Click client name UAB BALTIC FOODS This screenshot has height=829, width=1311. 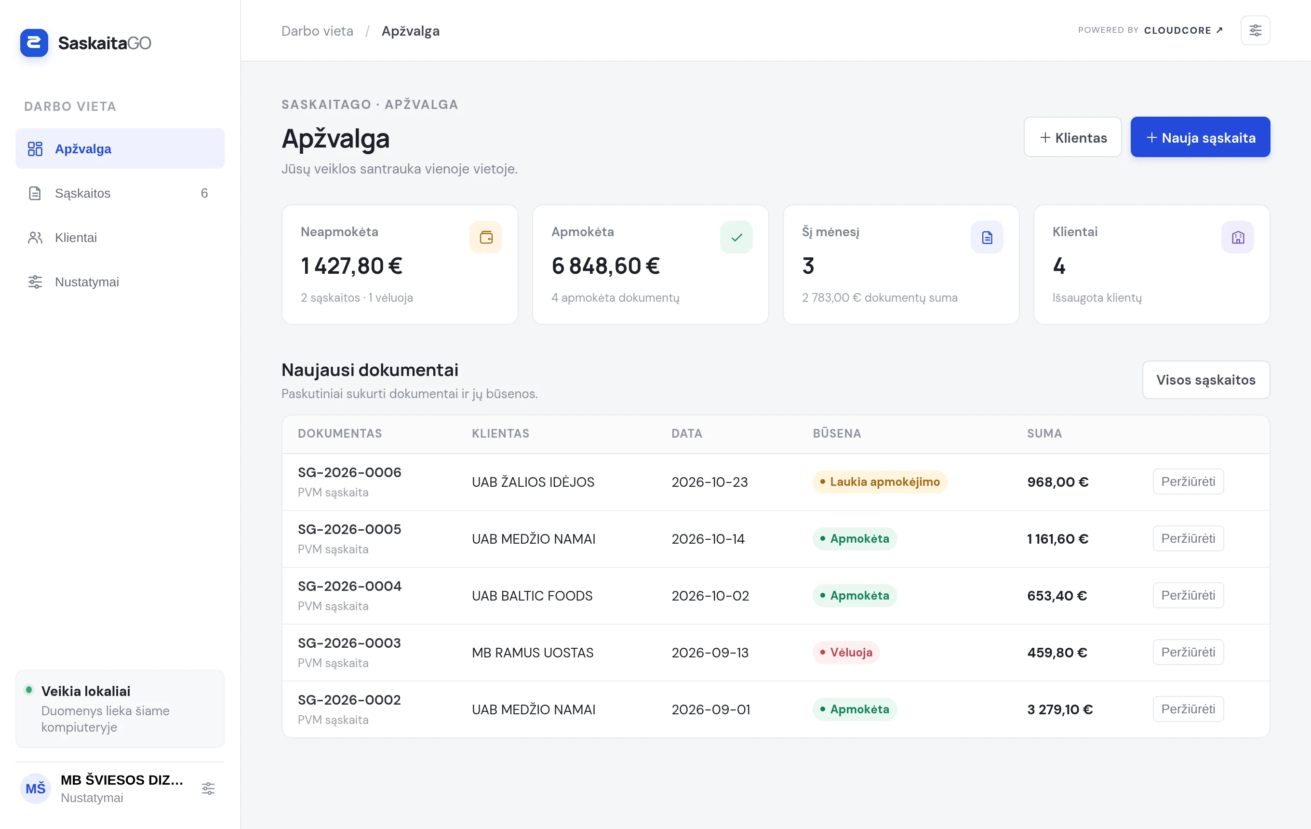coord(532,596)
